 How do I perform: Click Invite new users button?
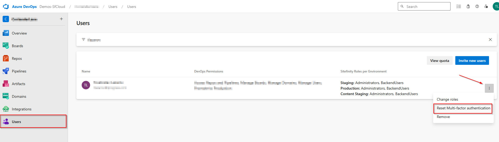(x=472, y=61)
